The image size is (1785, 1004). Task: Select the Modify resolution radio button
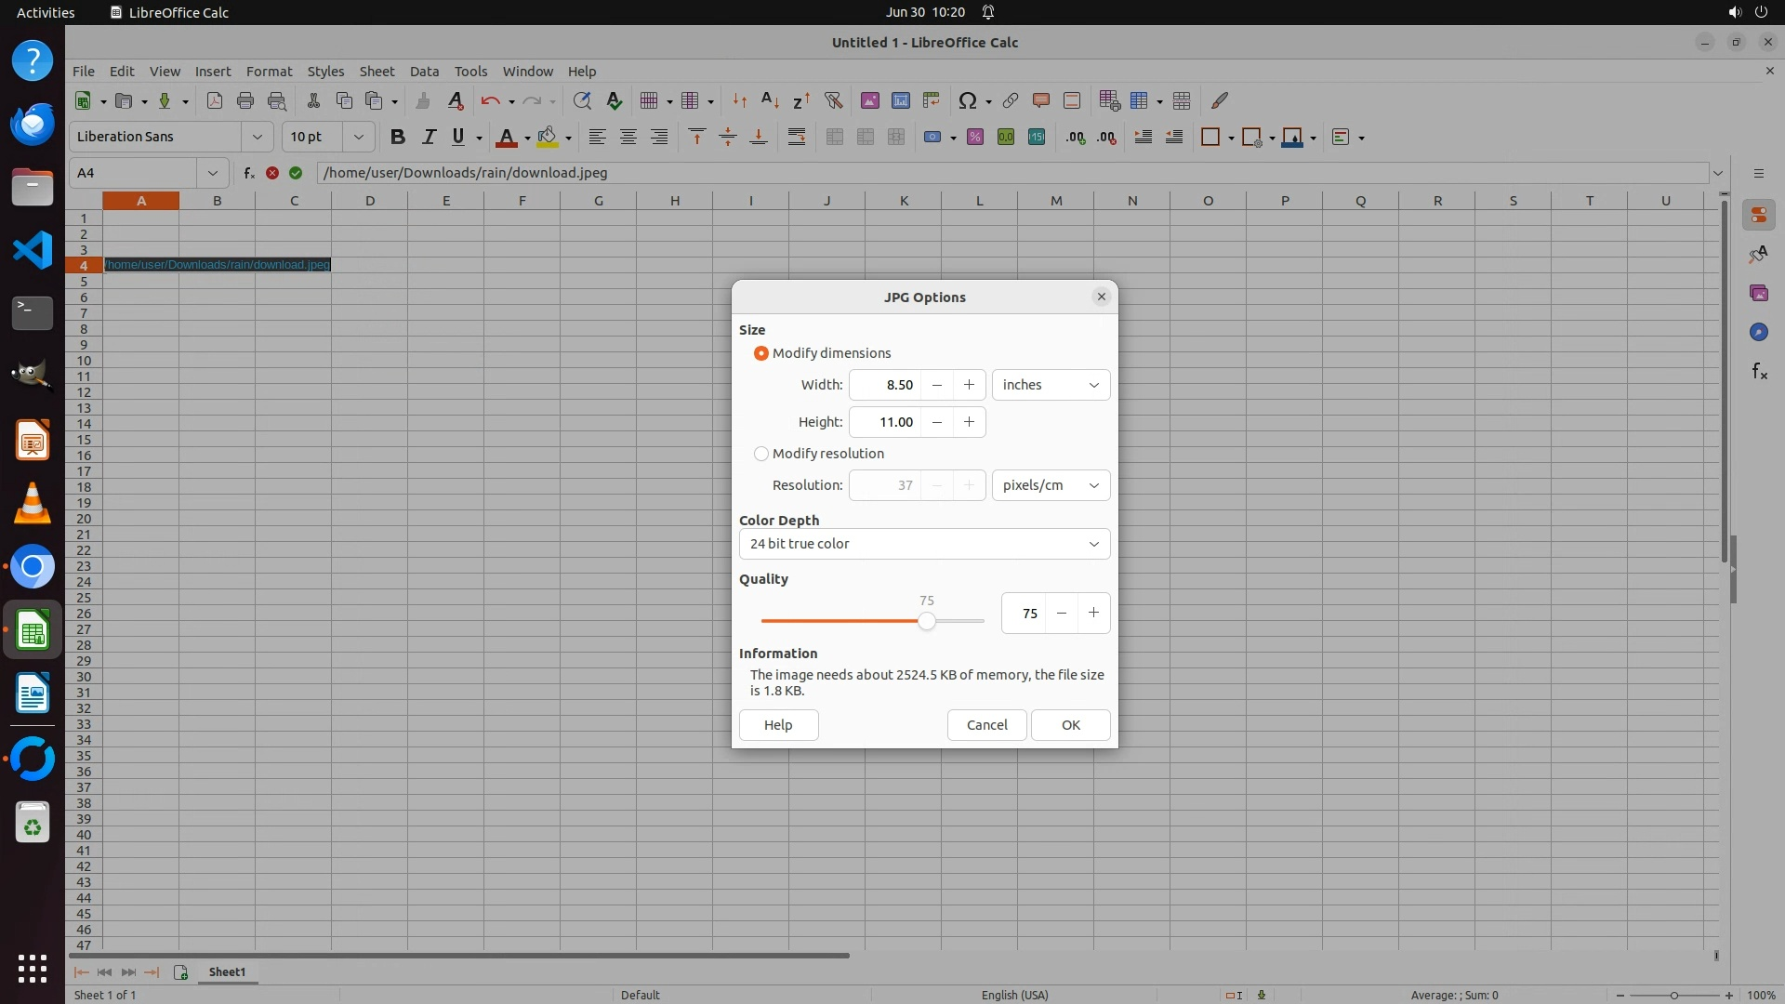761,454
